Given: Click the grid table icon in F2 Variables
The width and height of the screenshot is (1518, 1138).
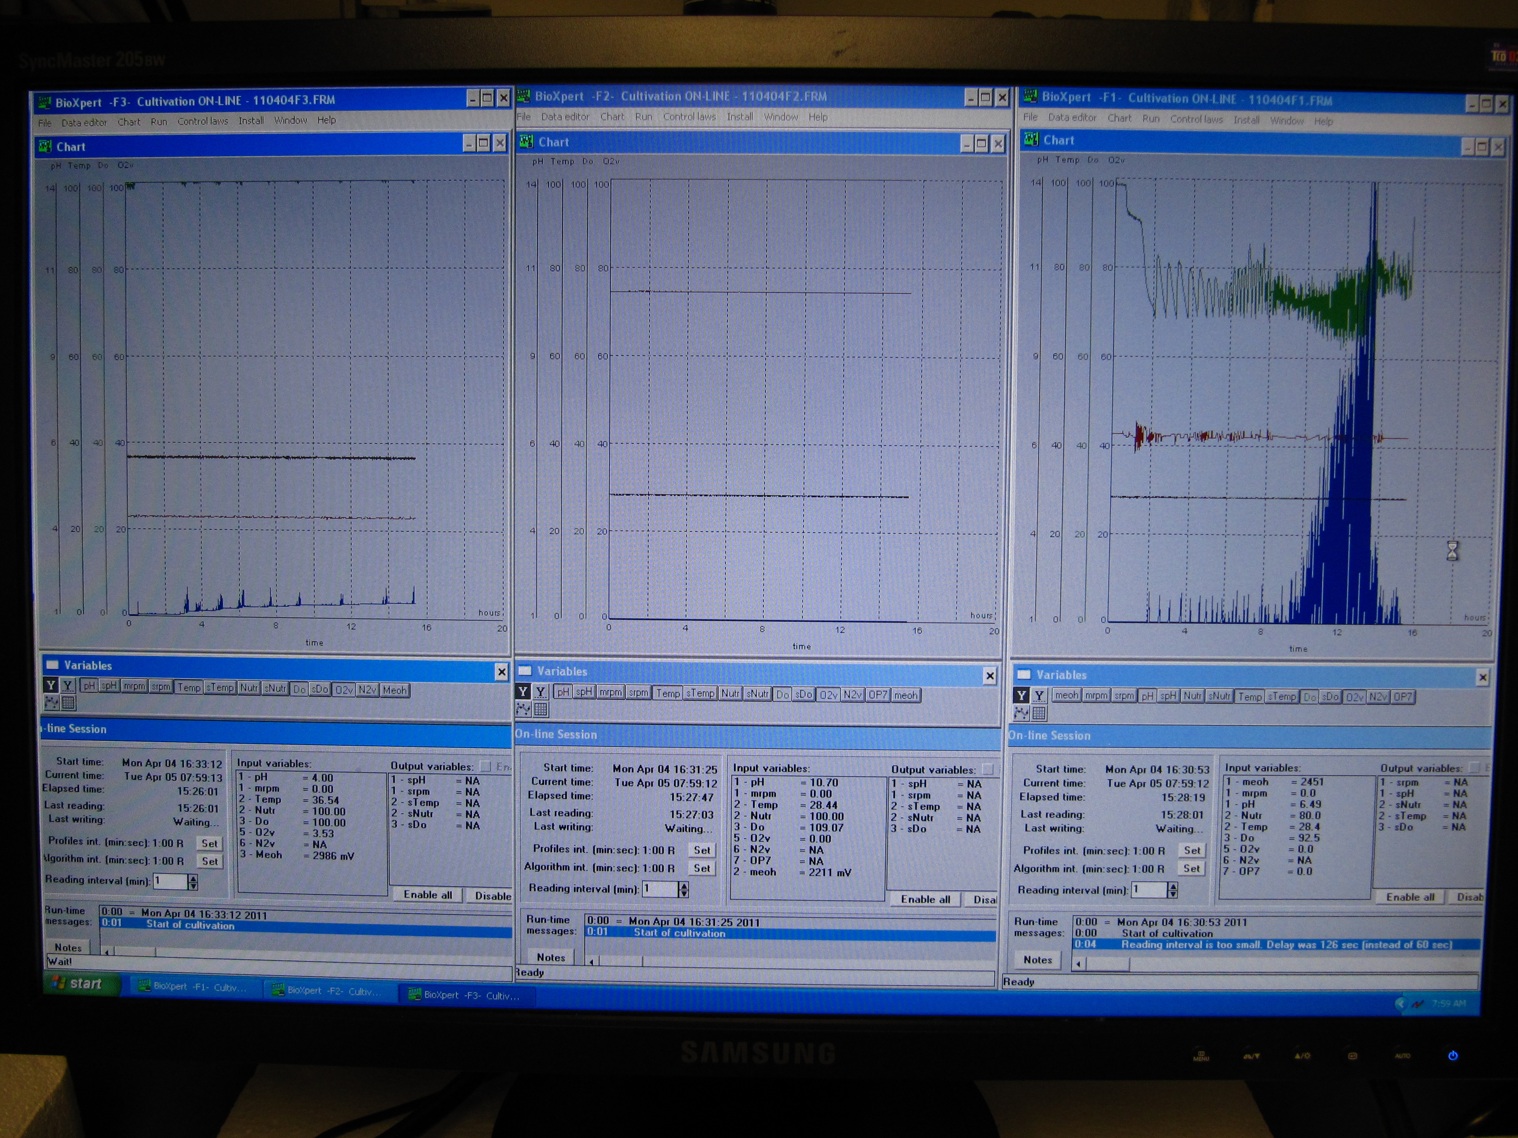Looking at the screenshot, I should click(541, 709).
